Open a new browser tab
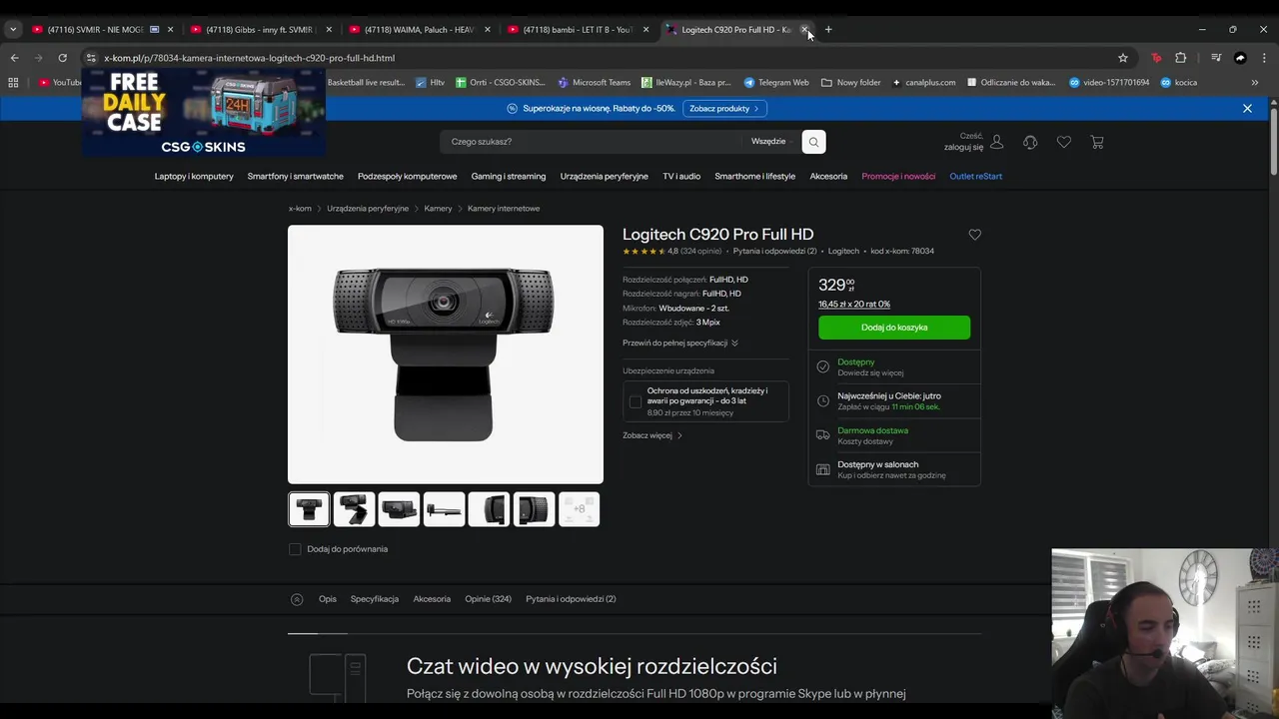Image resolution: width=1279 pixels, height=719 pixels. [828, 30]
